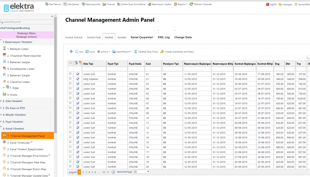The image size is (310, 177).
Task: Switch to the Gunluk Fiyat tab
Action: (x=94, y=37)
